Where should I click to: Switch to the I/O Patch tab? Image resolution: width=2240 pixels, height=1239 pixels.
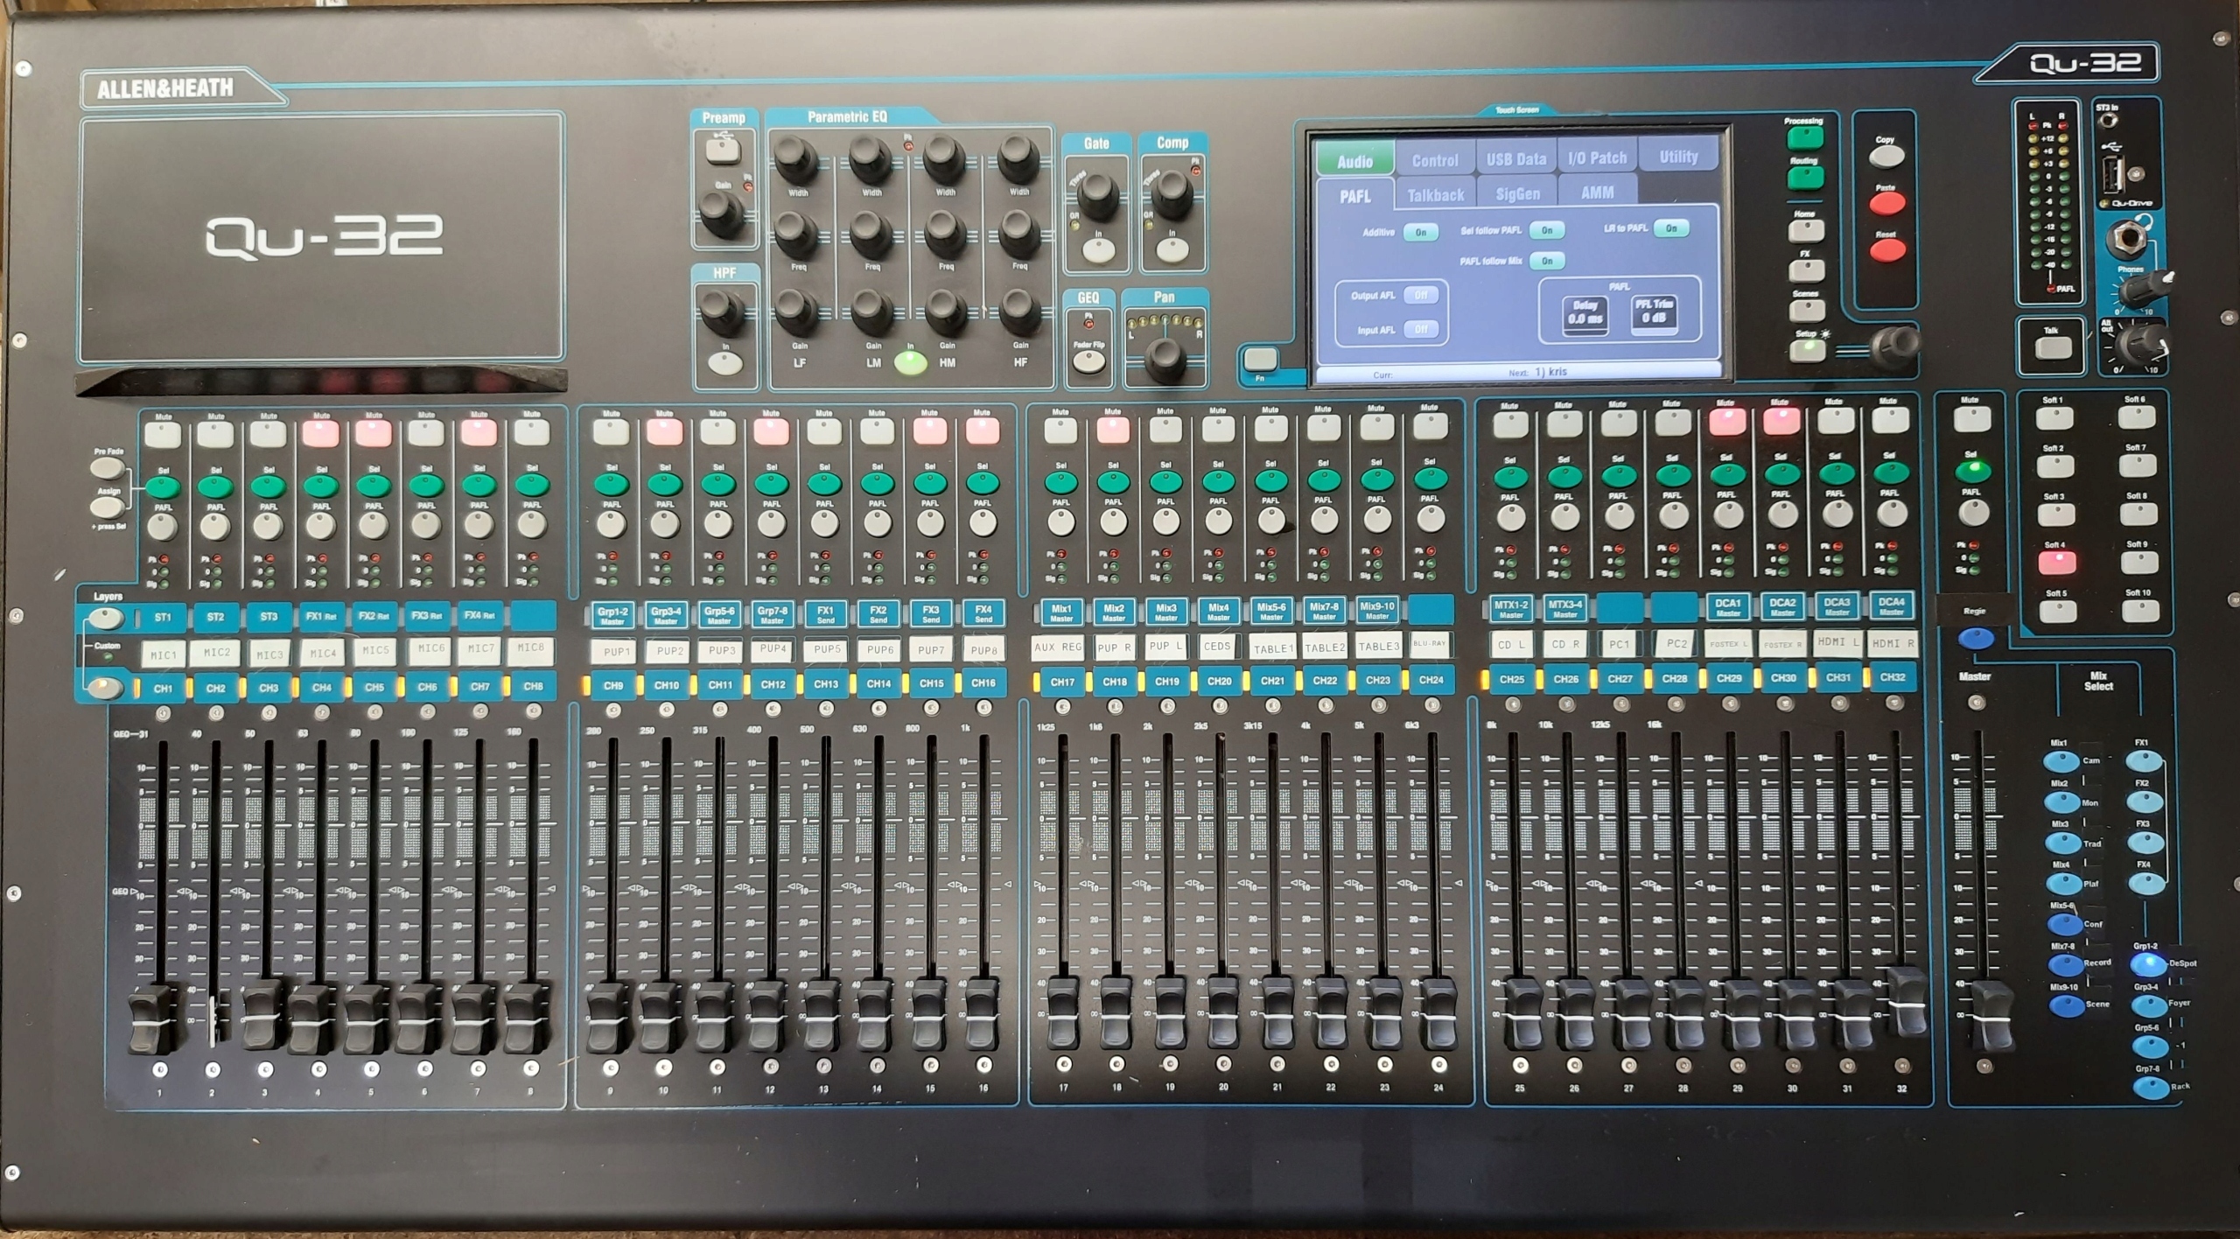click(x=1597, y=158)
